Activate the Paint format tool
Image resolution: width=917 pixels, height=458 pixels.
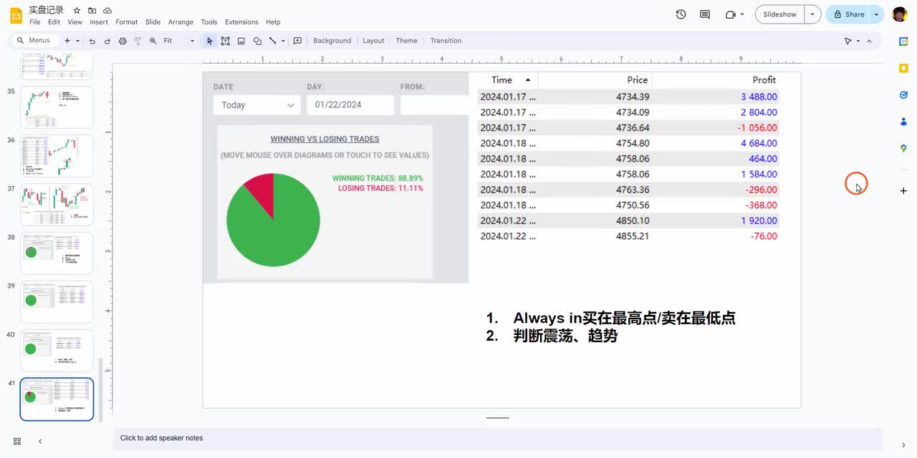138,41
